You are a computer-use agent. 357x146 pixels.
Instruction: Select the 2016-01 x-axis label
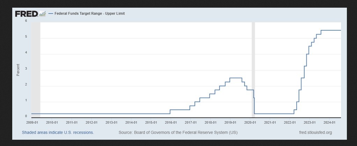170,123
